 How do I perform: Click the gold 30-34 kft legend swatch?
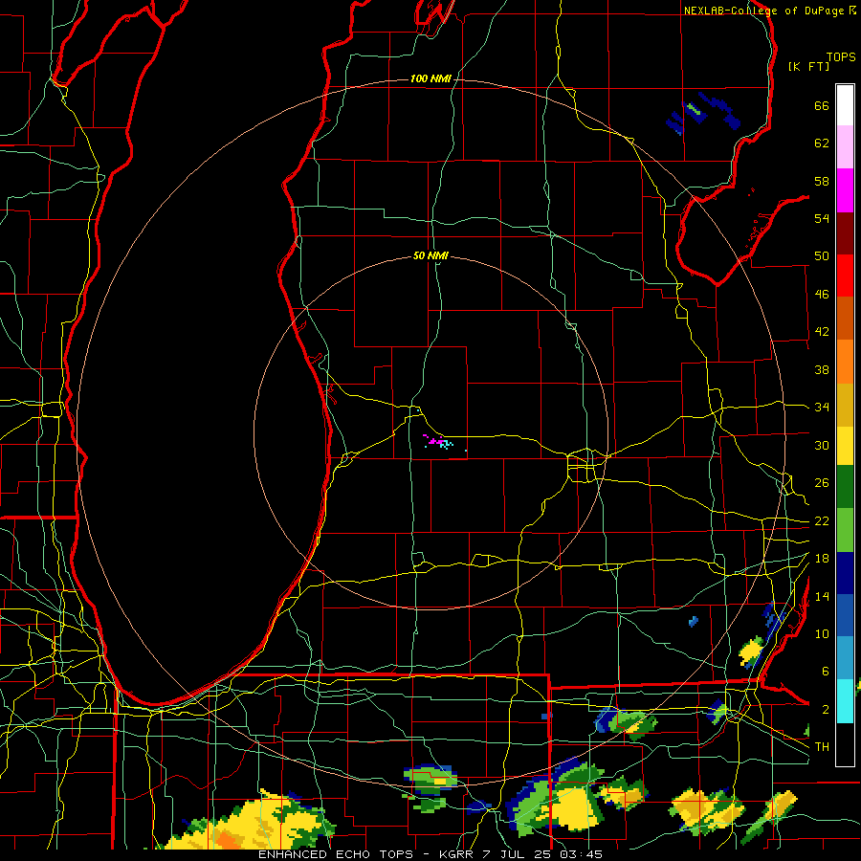click(x=845, y=405)
